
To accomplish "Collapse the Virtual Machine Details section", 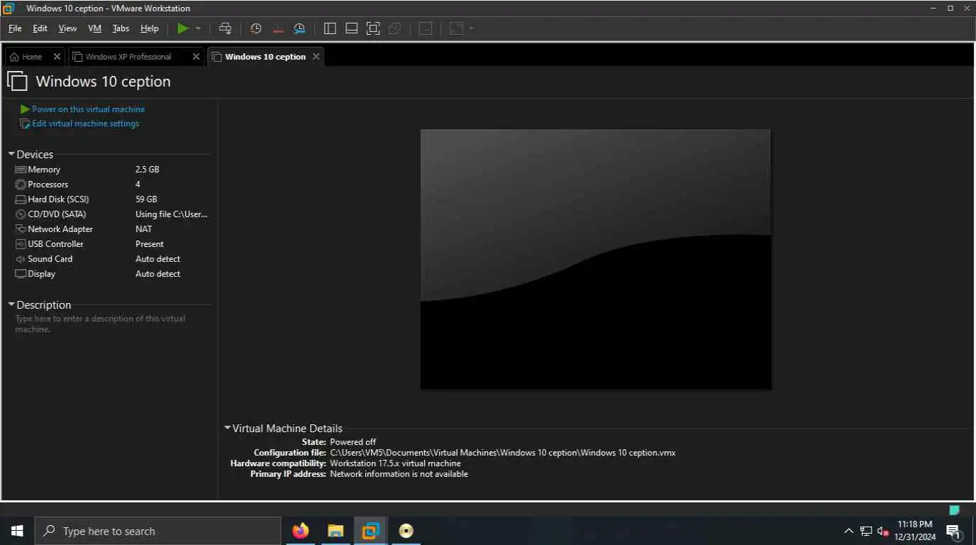I will click(228, 429).
